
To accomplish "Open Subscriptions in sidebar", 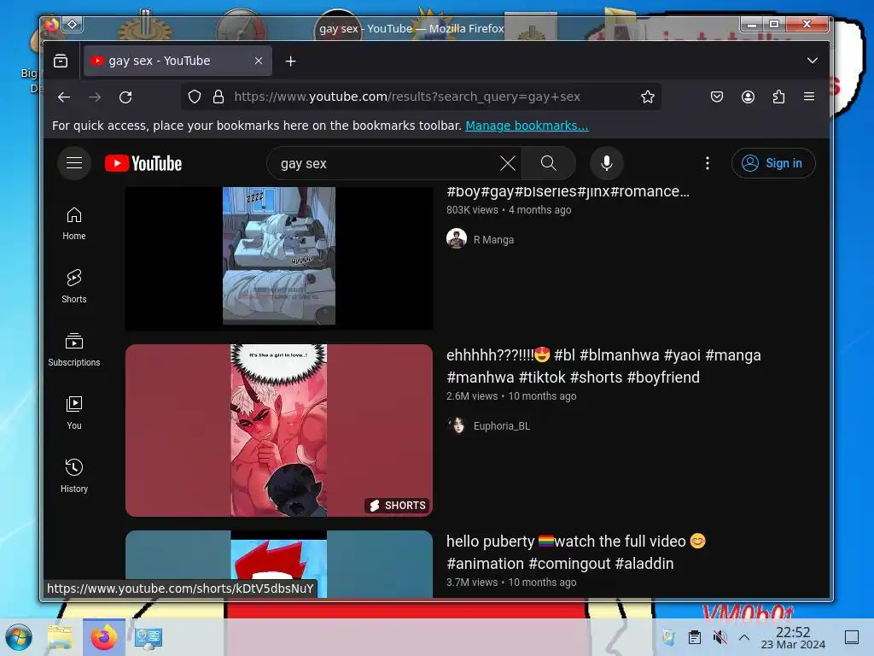I will (74, 349).
